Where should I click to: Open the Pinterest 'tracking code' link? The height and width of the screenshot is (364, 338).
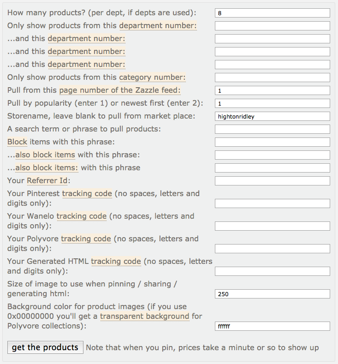[x=87, y=193]
